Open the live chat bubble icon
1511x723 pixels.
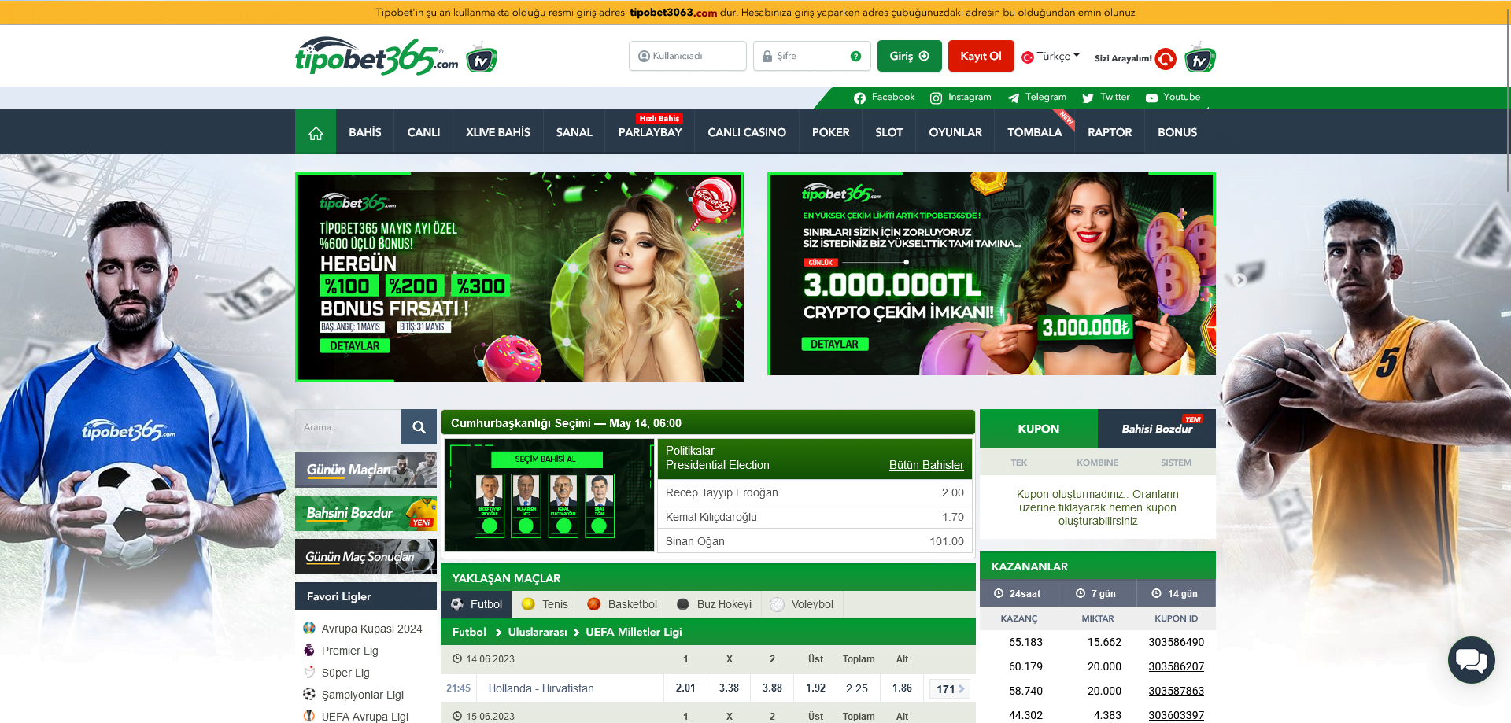pyautogui.click(x=1471, y=659)
